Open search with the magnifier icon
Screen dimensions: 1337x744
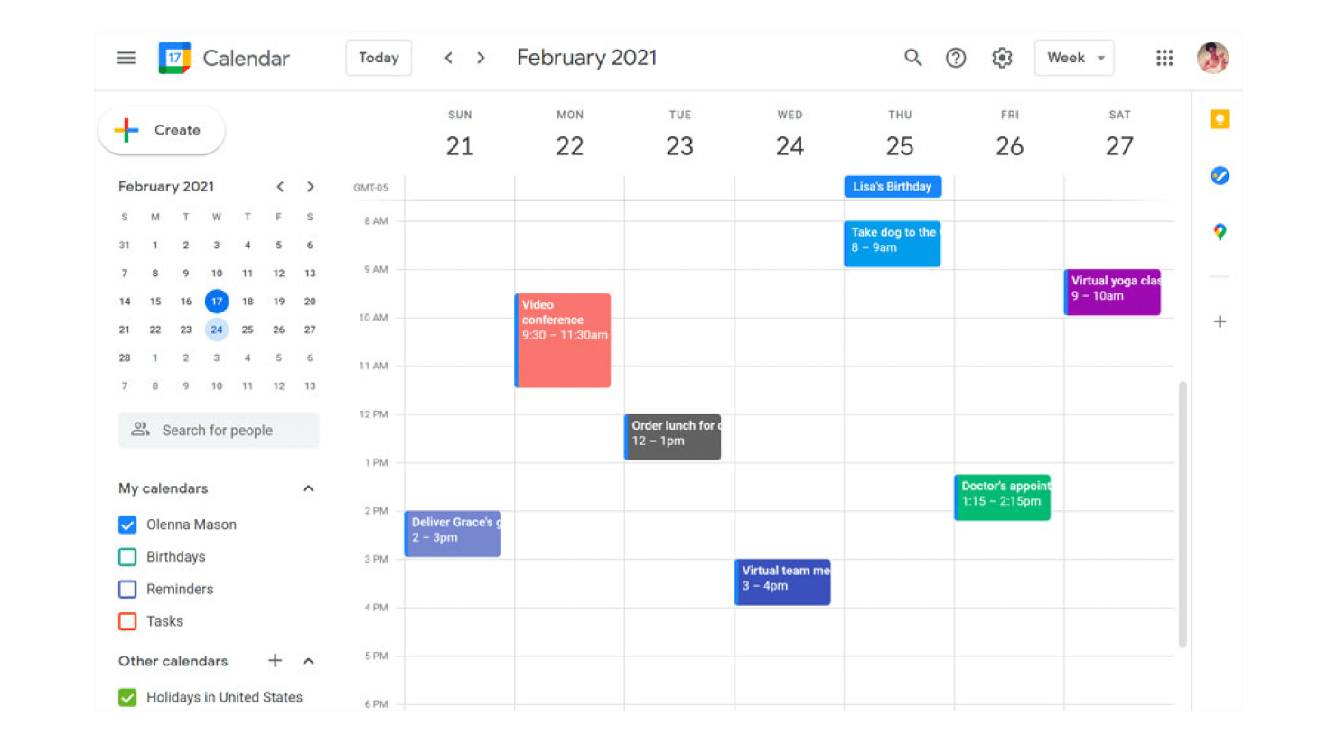[x=913, y=58]
